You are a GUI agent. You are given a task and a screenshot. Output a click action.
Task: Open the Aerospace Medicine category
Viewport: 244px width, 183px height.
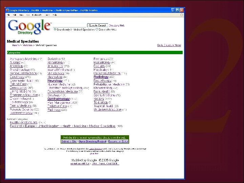23,59
